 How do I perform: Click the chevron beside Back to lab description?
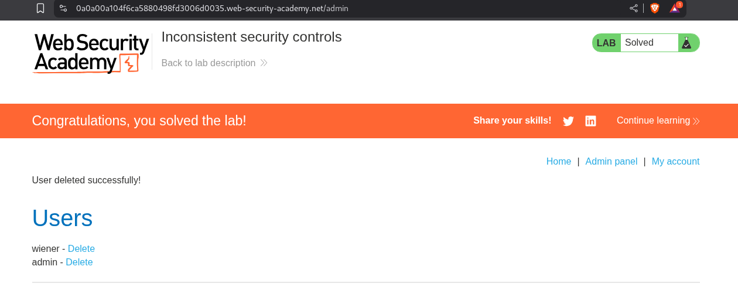tap(264, 63)
